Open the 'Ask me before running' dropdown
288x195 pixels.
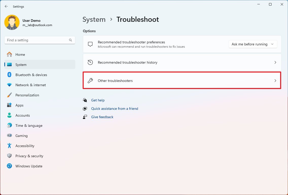253,44
